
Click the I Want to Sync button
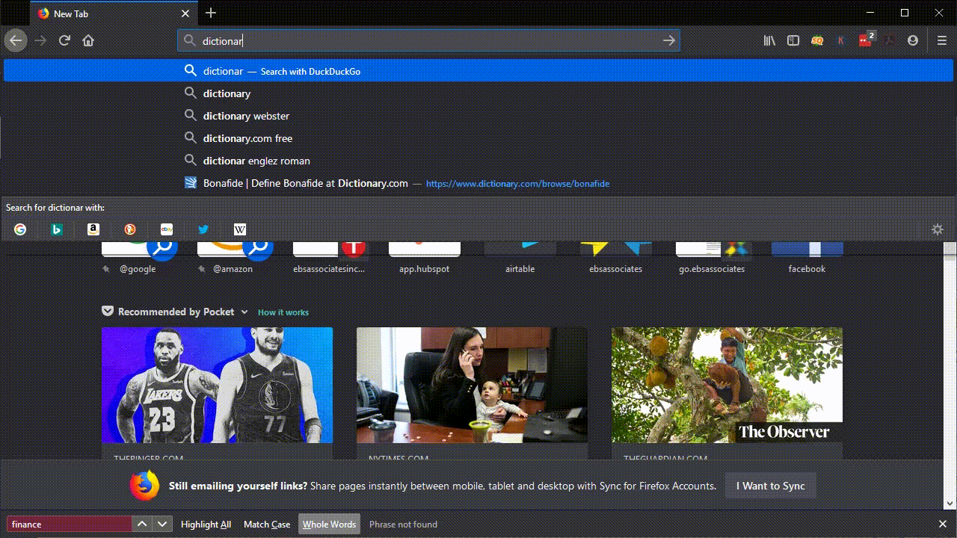point(770,486)
